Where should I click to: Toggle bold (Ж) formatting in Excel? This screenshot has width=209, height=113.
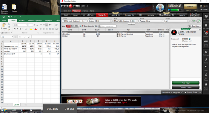tap(15, 29)
